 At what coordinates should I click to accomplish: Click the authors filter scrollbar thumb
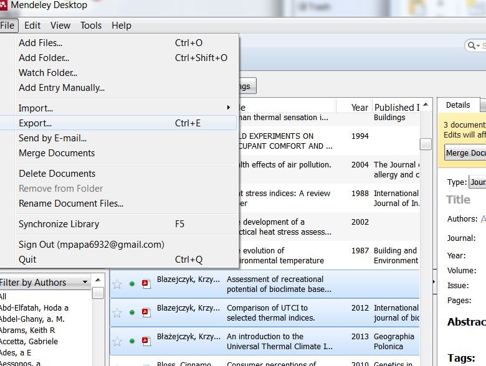[98, 293]
